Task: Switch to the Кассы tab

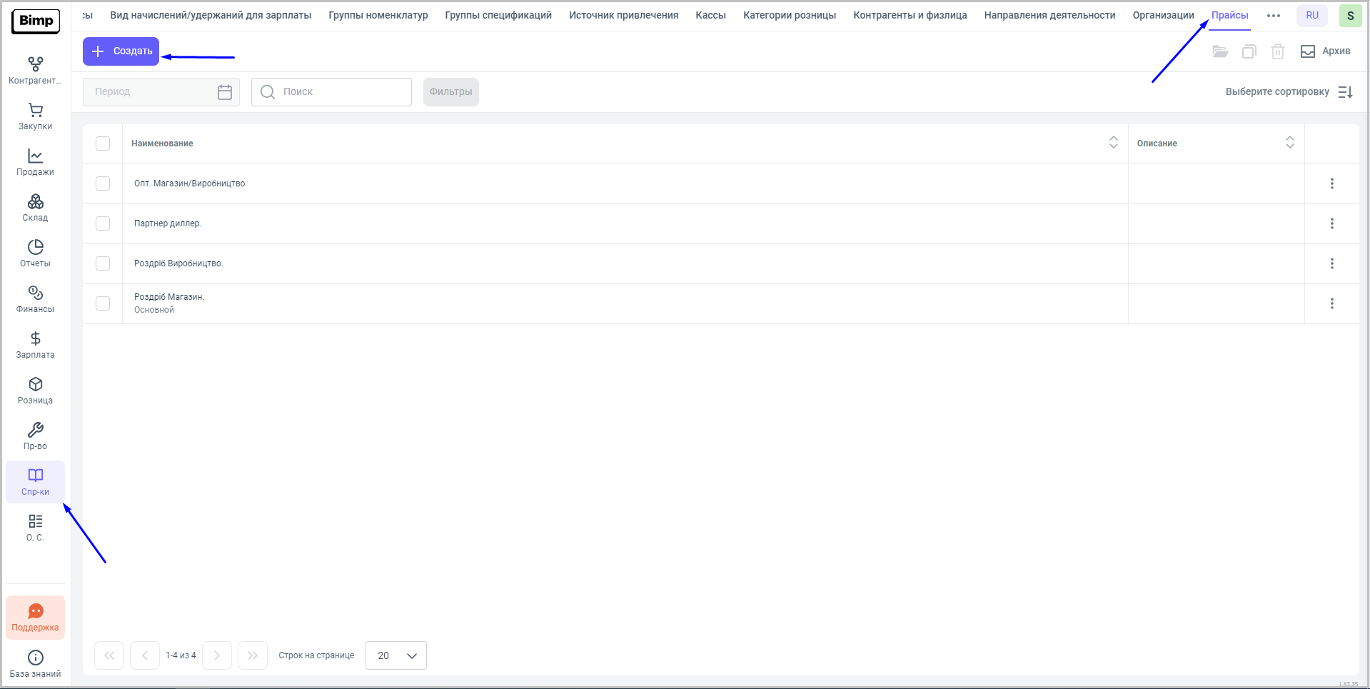Action: pos(710,15)
